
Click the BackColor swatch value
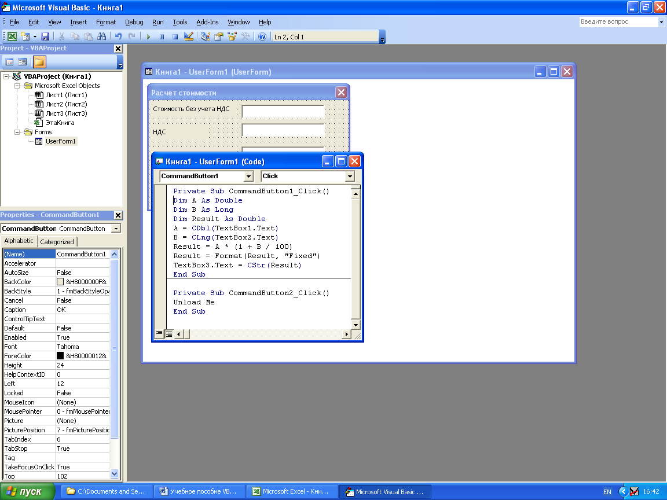click(60, 282)
